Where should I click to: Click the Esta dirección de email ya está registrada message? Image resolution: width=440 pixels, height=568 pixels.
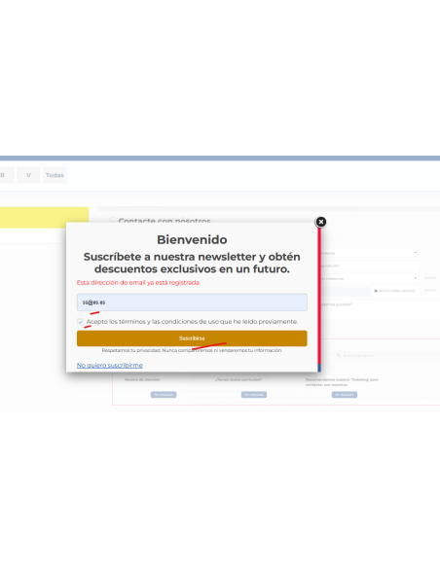point(138,283)
